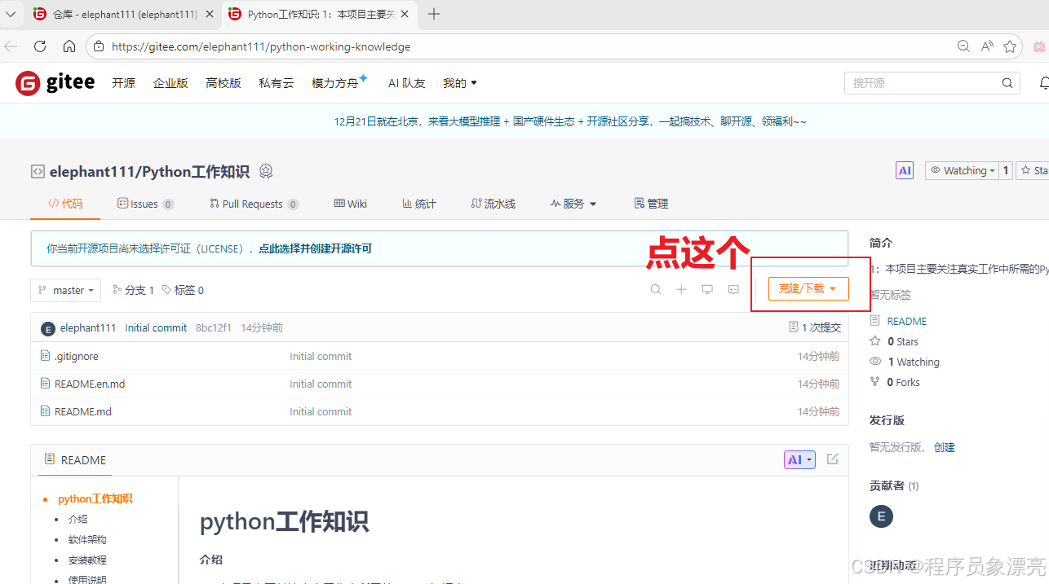Click search magnifier in search box
The height and width of the screenshot is (584, 1049).
click(1007, 83)
